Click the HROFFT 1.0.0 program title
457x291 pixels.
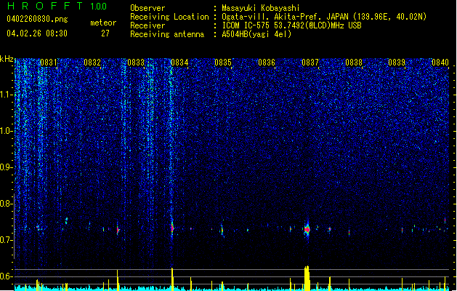tap(57, 6)
